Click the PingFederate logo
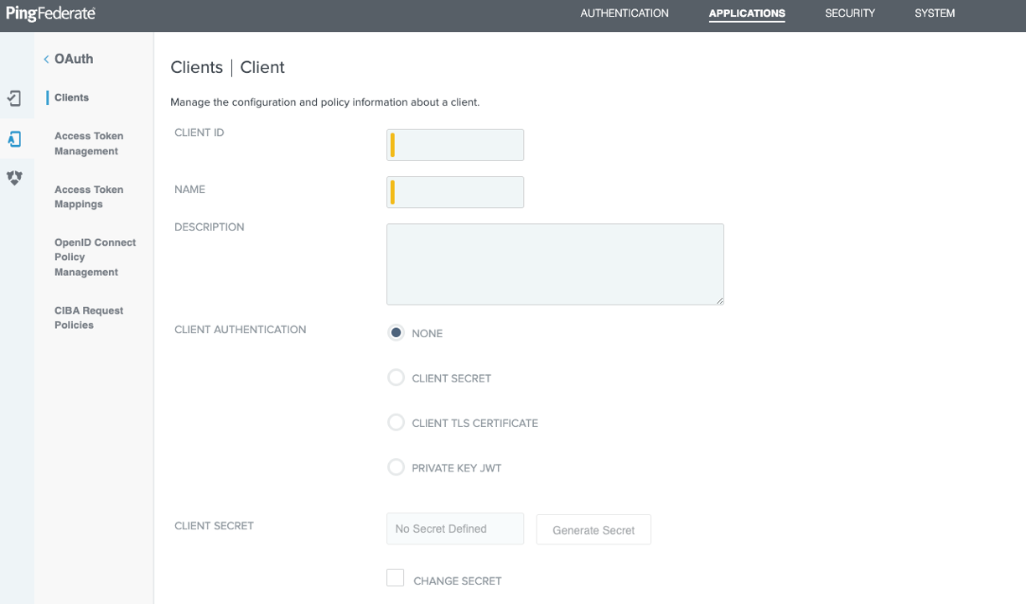Screen dimensions: 1026x604 point(50,13)
